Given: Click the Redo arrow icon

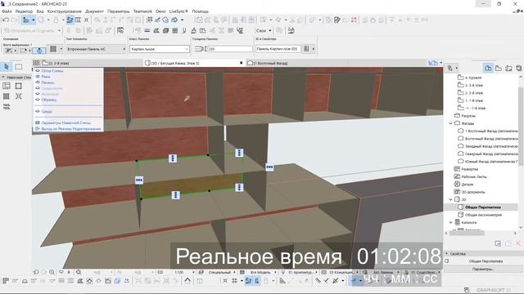Looking at the screenshot, I should click(14, 20).
